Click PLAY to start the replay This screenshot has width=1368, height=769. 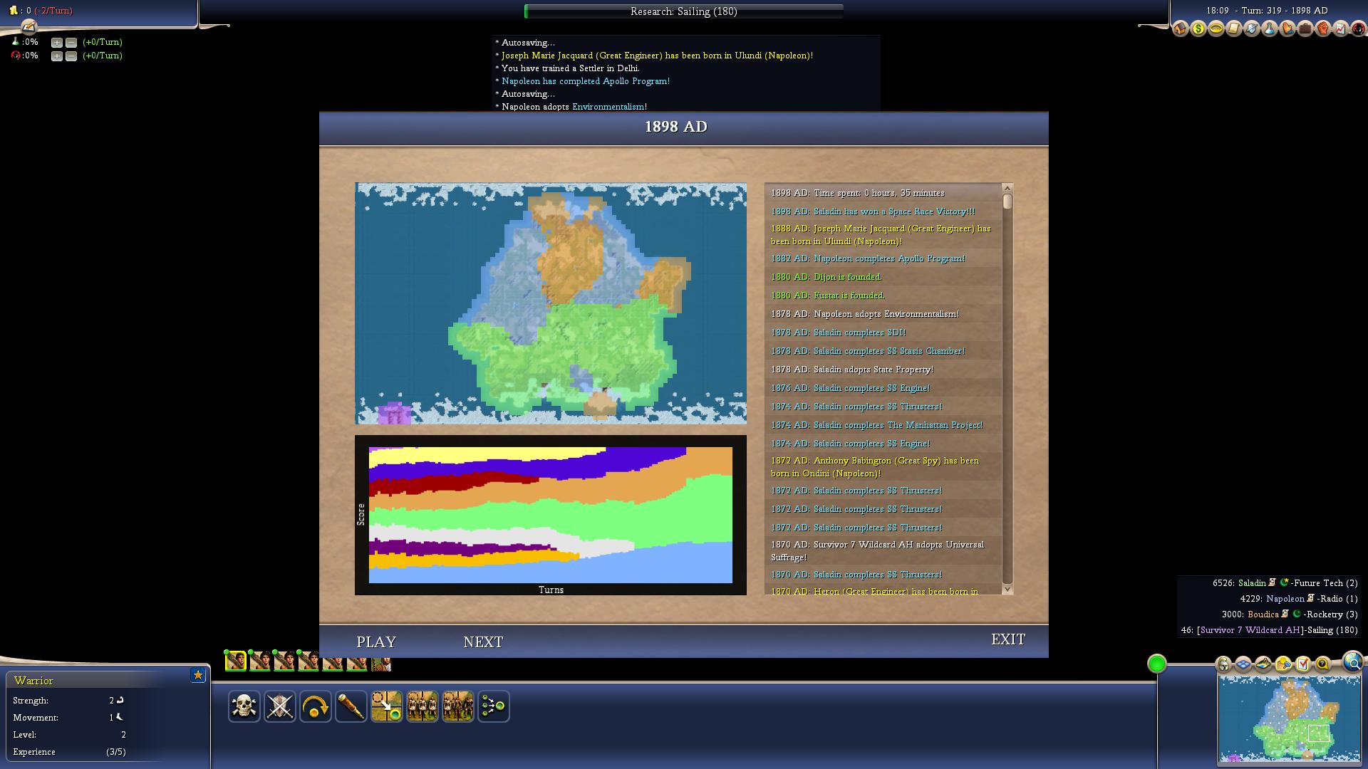point(376,642)
